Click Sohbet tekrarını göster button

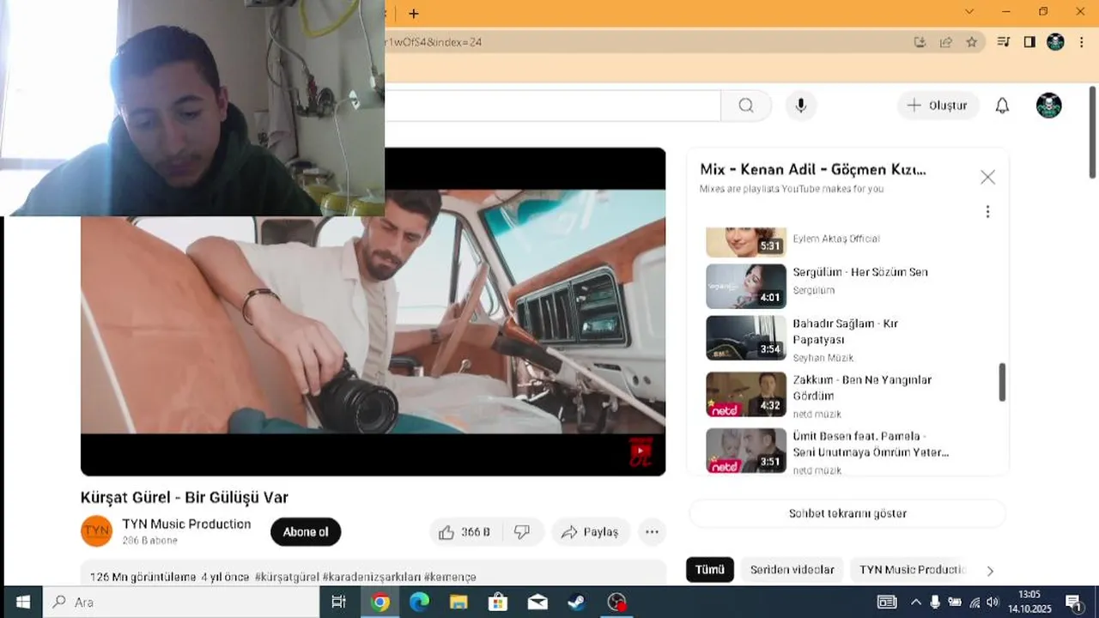point(847,513)
